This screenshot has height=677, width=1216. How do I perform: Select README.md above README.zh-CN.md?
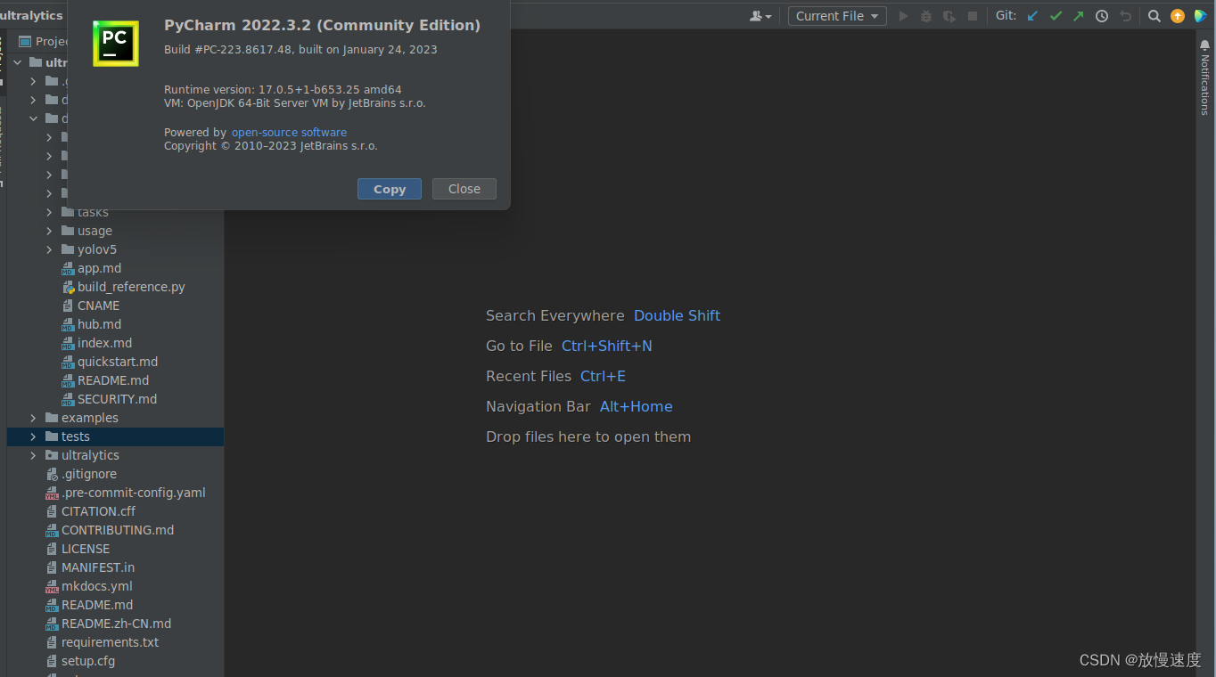97,605
